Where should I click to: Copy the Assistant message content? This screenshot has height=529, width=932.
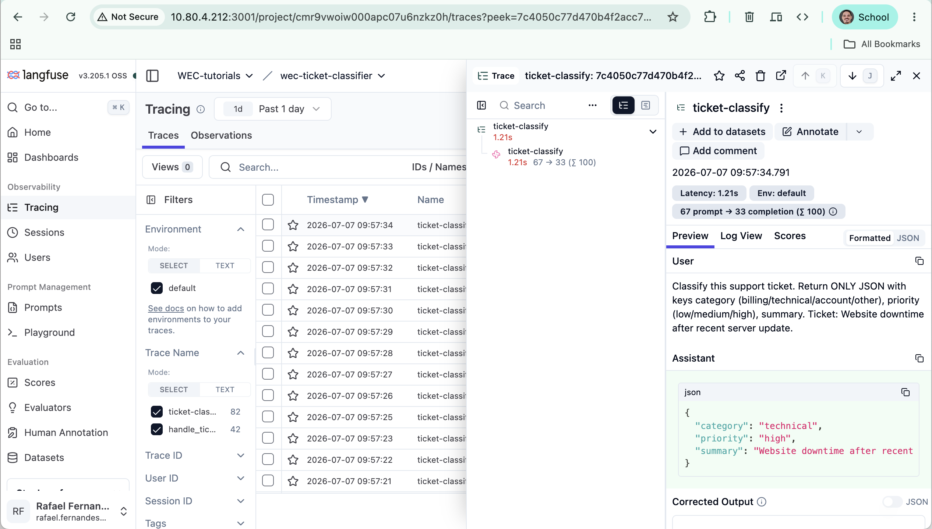(x=919, y=358)
